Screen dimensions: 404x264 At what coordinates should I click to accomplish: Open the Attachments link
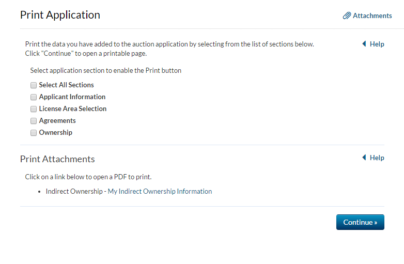tap(372, 16)
